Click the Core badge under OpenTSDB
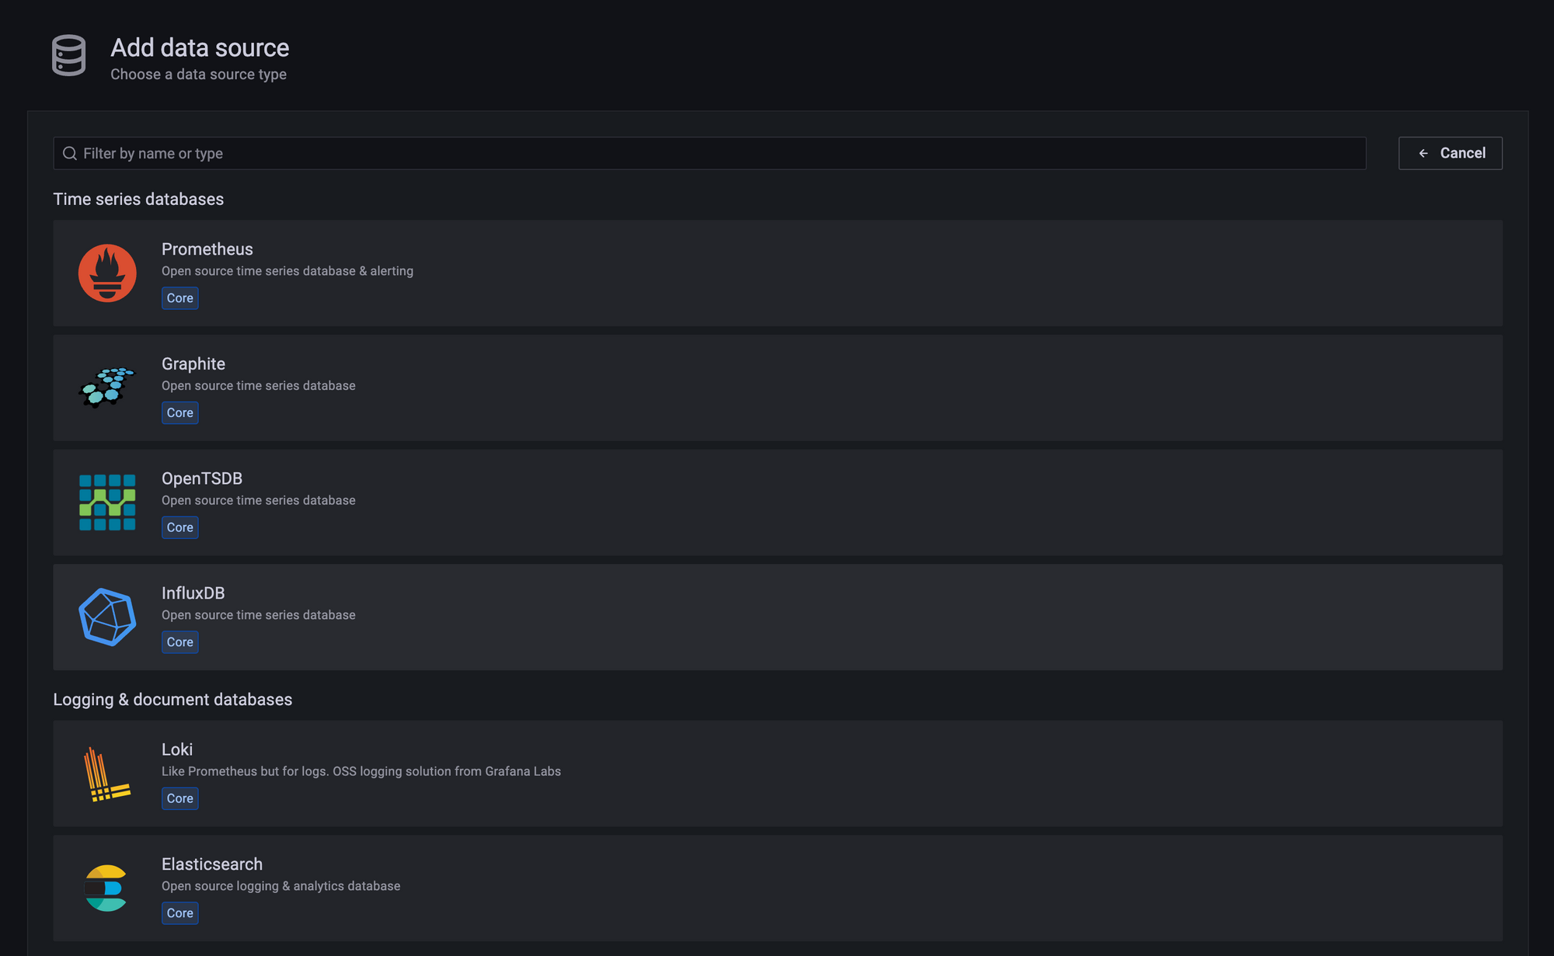Image resolution: width=1554 pixels, height=956 pixels. point(180,527)
